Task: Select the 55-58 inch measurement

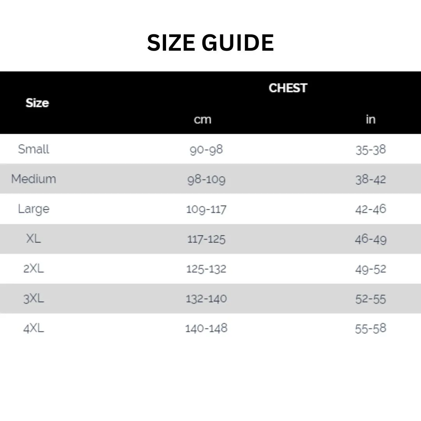Action: 371,328
